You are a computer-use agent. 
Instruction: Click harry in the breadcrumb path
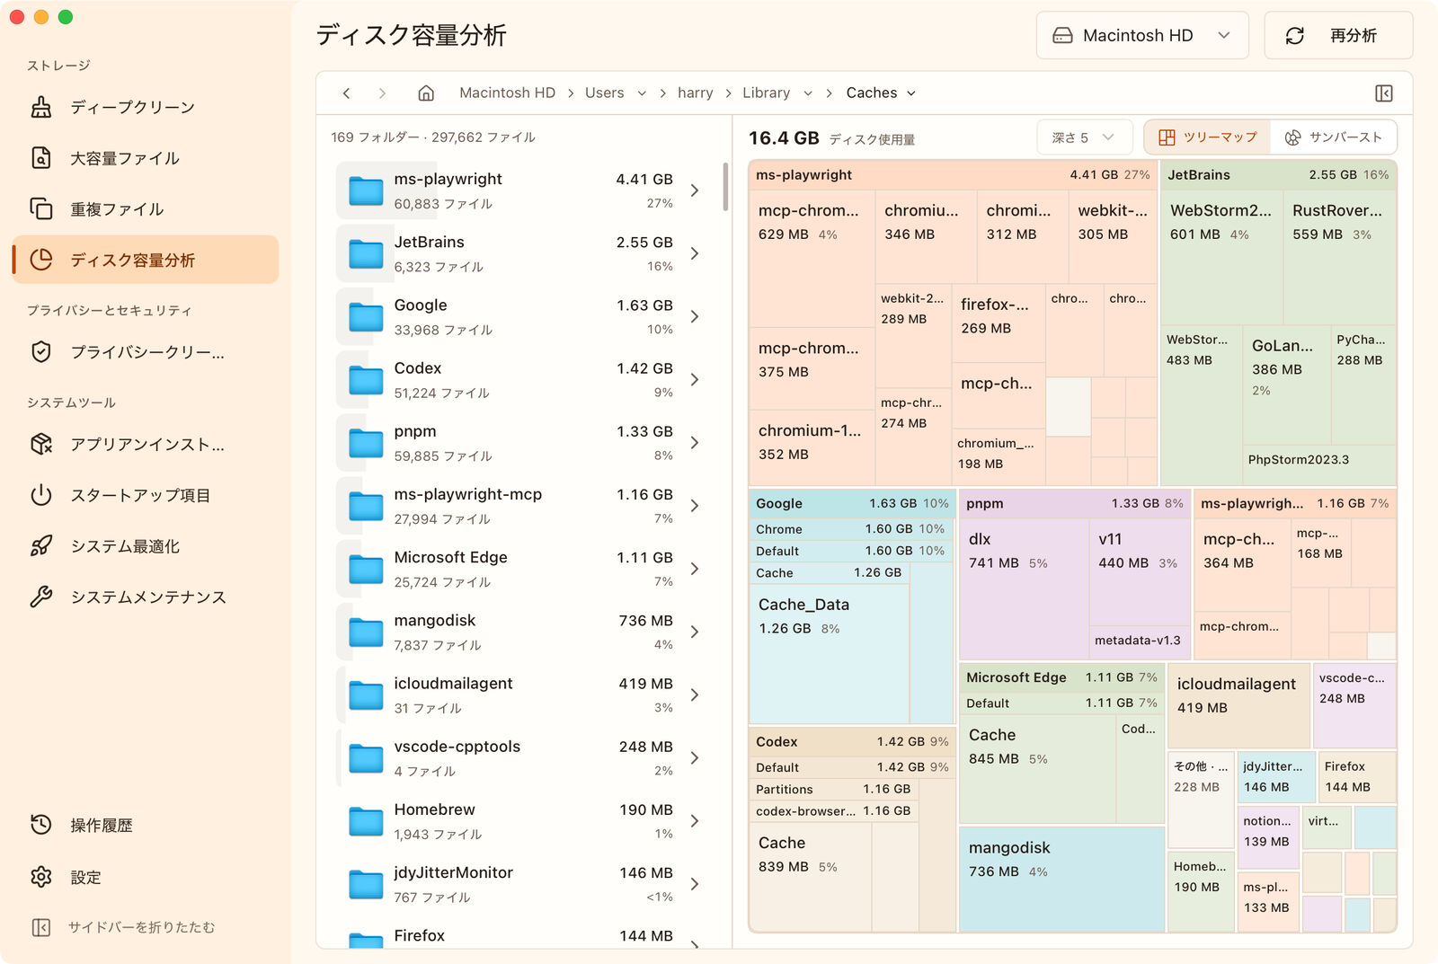coord(695,93)
